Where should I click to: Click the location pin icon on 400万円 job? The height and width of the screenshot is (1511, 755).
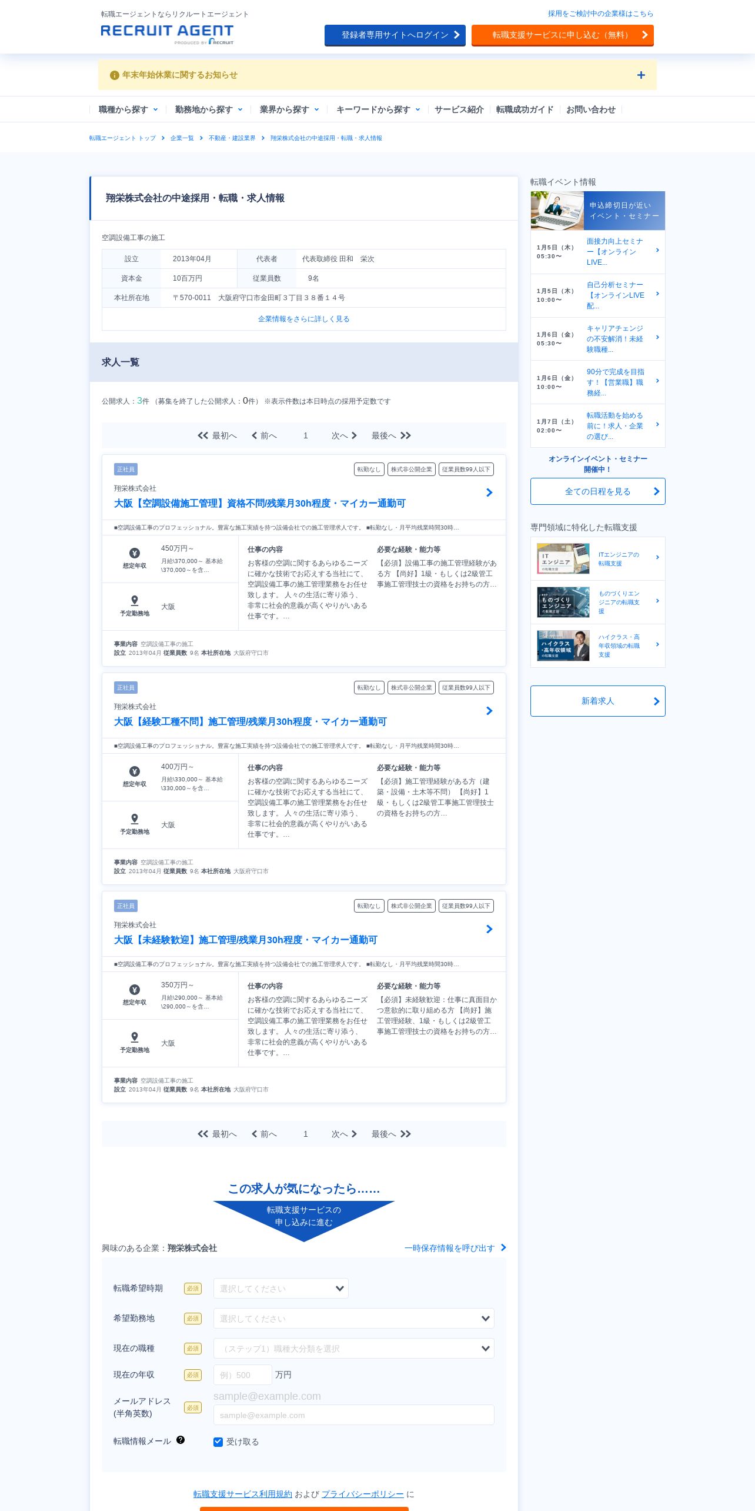(x=135, y=818)
